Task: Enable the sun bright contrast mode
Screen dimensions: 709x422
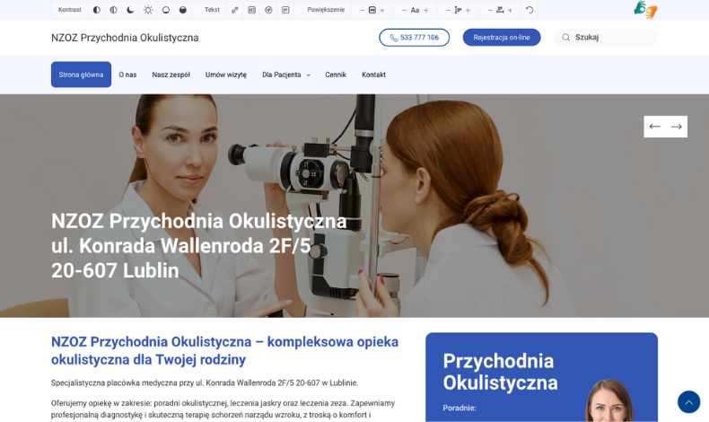Action: pyautogui.click(x=148, y=10)
